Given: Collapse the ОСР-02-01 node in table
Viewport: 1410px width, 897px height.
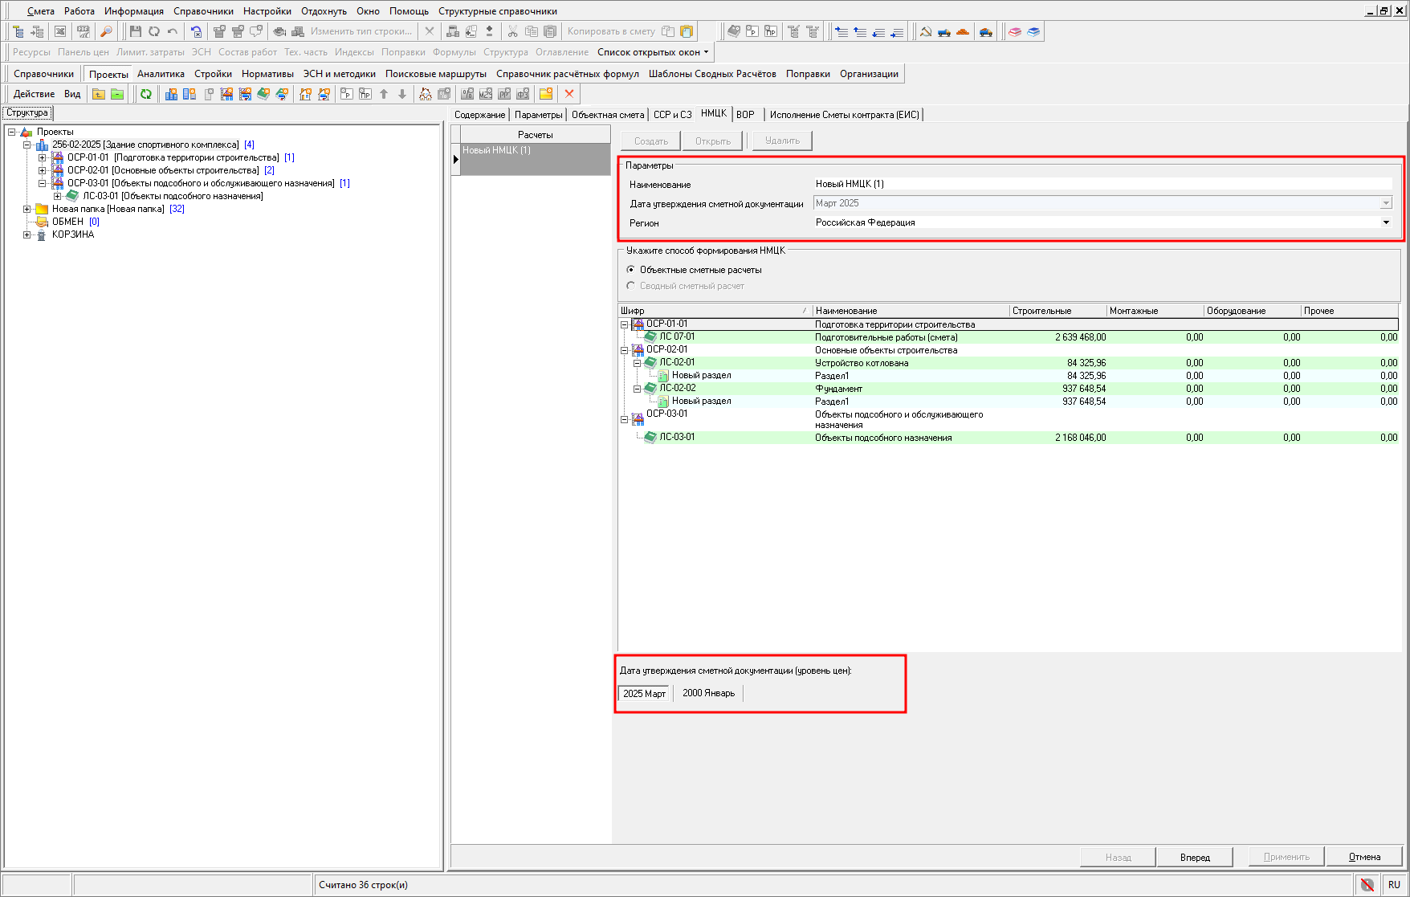Looking at the screenshot, I should coord(624,350).
